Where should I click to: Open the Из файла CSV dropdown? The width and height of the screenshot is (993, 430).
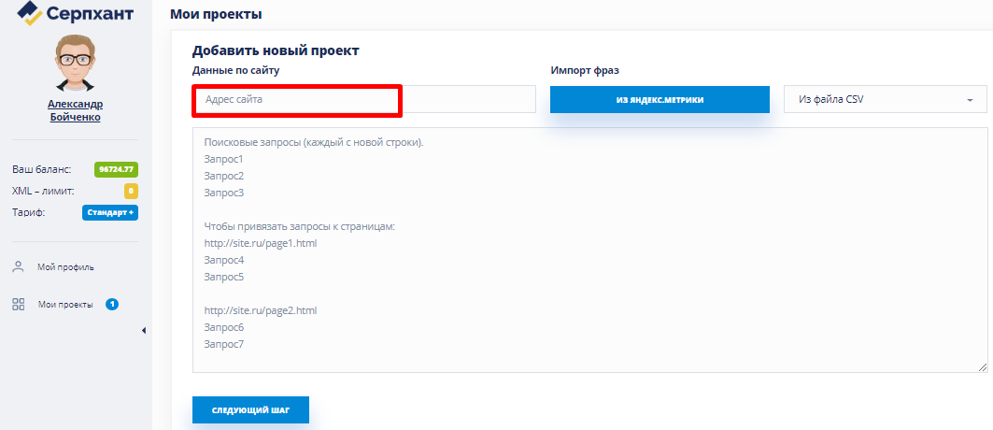coord(878,99)
